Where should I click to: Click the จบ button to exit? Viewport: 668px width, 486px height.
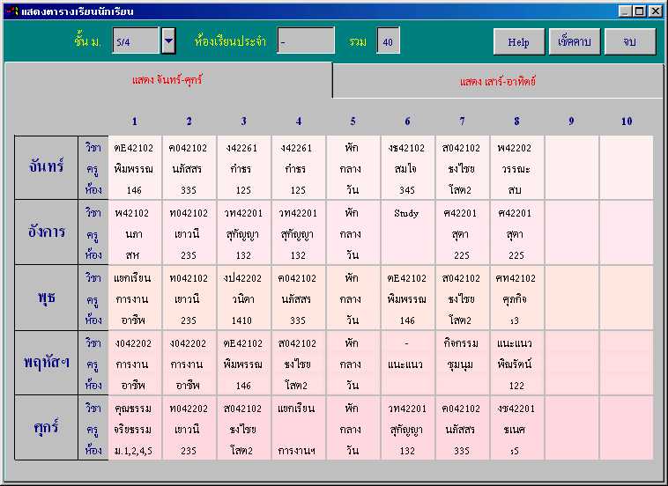pyautogui.click(x=629, y=41)
